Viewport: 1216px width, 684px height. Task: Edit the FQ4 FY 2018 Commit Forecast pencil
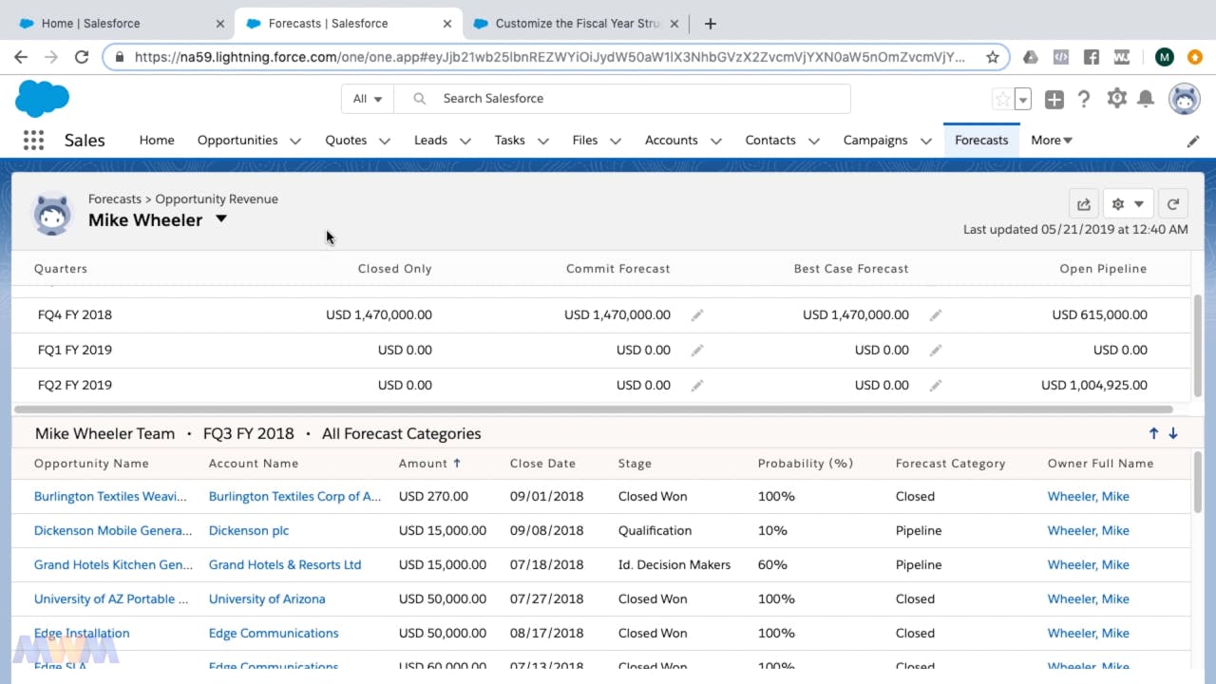[697, 315]
